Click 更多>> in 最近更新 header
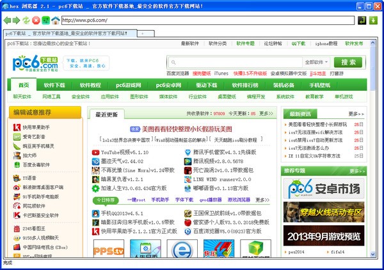This screenshot has height=270, width=384. point(266,114)
